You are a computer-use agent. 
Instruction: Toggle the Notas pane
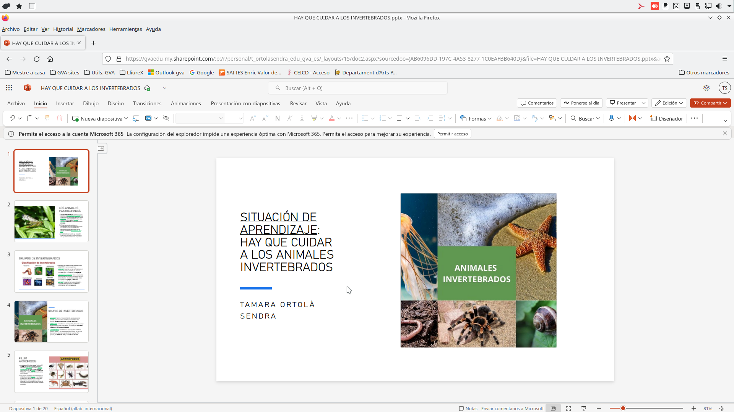(x=468, y=408)
